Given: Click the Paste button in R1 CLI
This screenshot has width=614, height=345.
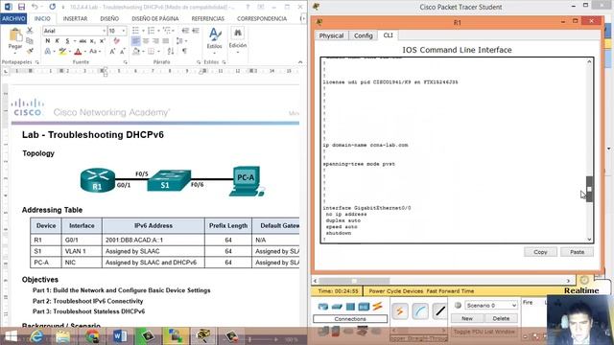Looking at the screenshot, I should (577, 252).
